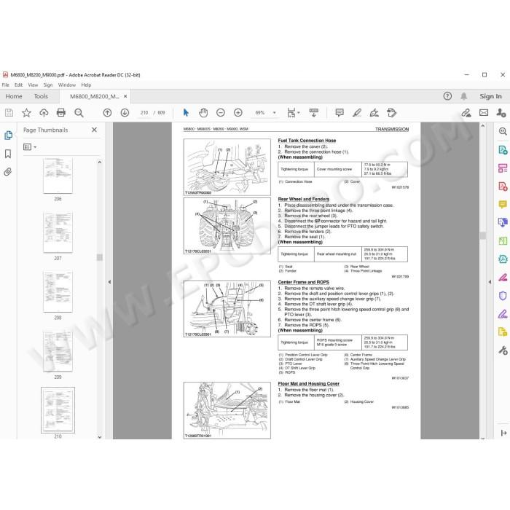Screen dimensions: 510x510
Task: Open Bookmarks pane icon
Action: (8, 154)
